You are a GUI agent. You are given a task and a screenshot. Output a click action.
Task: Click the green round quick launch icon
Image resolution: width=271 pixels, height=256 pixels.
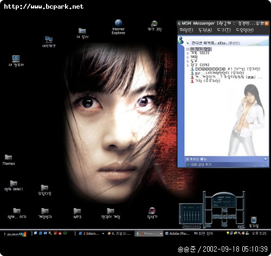(x=65, y=233)
